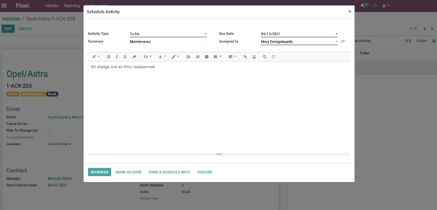Click the Opel/Astra vehicle title

27,74
